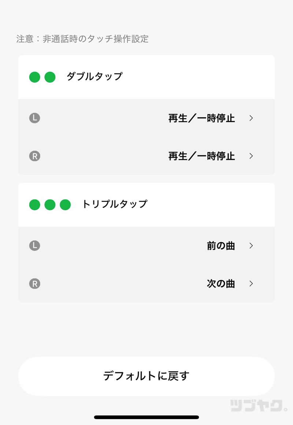The image size is (293, 425).
Task: Click the ツブヤク watermark logo
Action: [259, 406]
